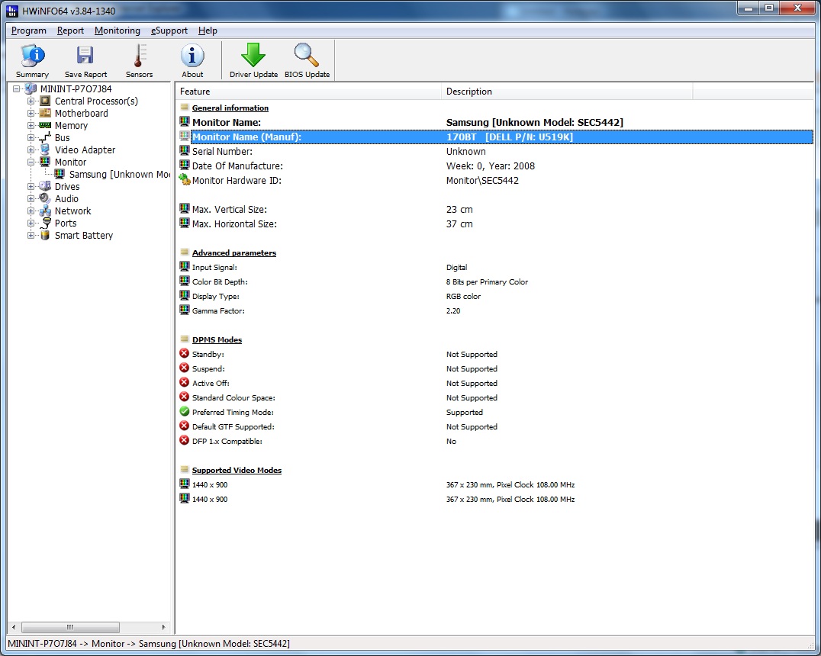
Task: Click the Supported Video Modes heading
Action: tap(237, 470)
